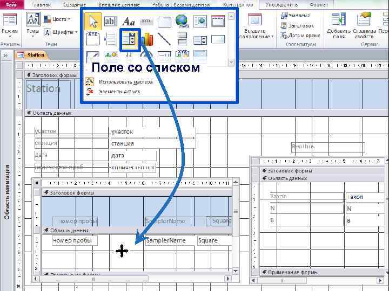Insert Дата и время into the form
This screenshot has height=291, width=389.
[300, 36]
